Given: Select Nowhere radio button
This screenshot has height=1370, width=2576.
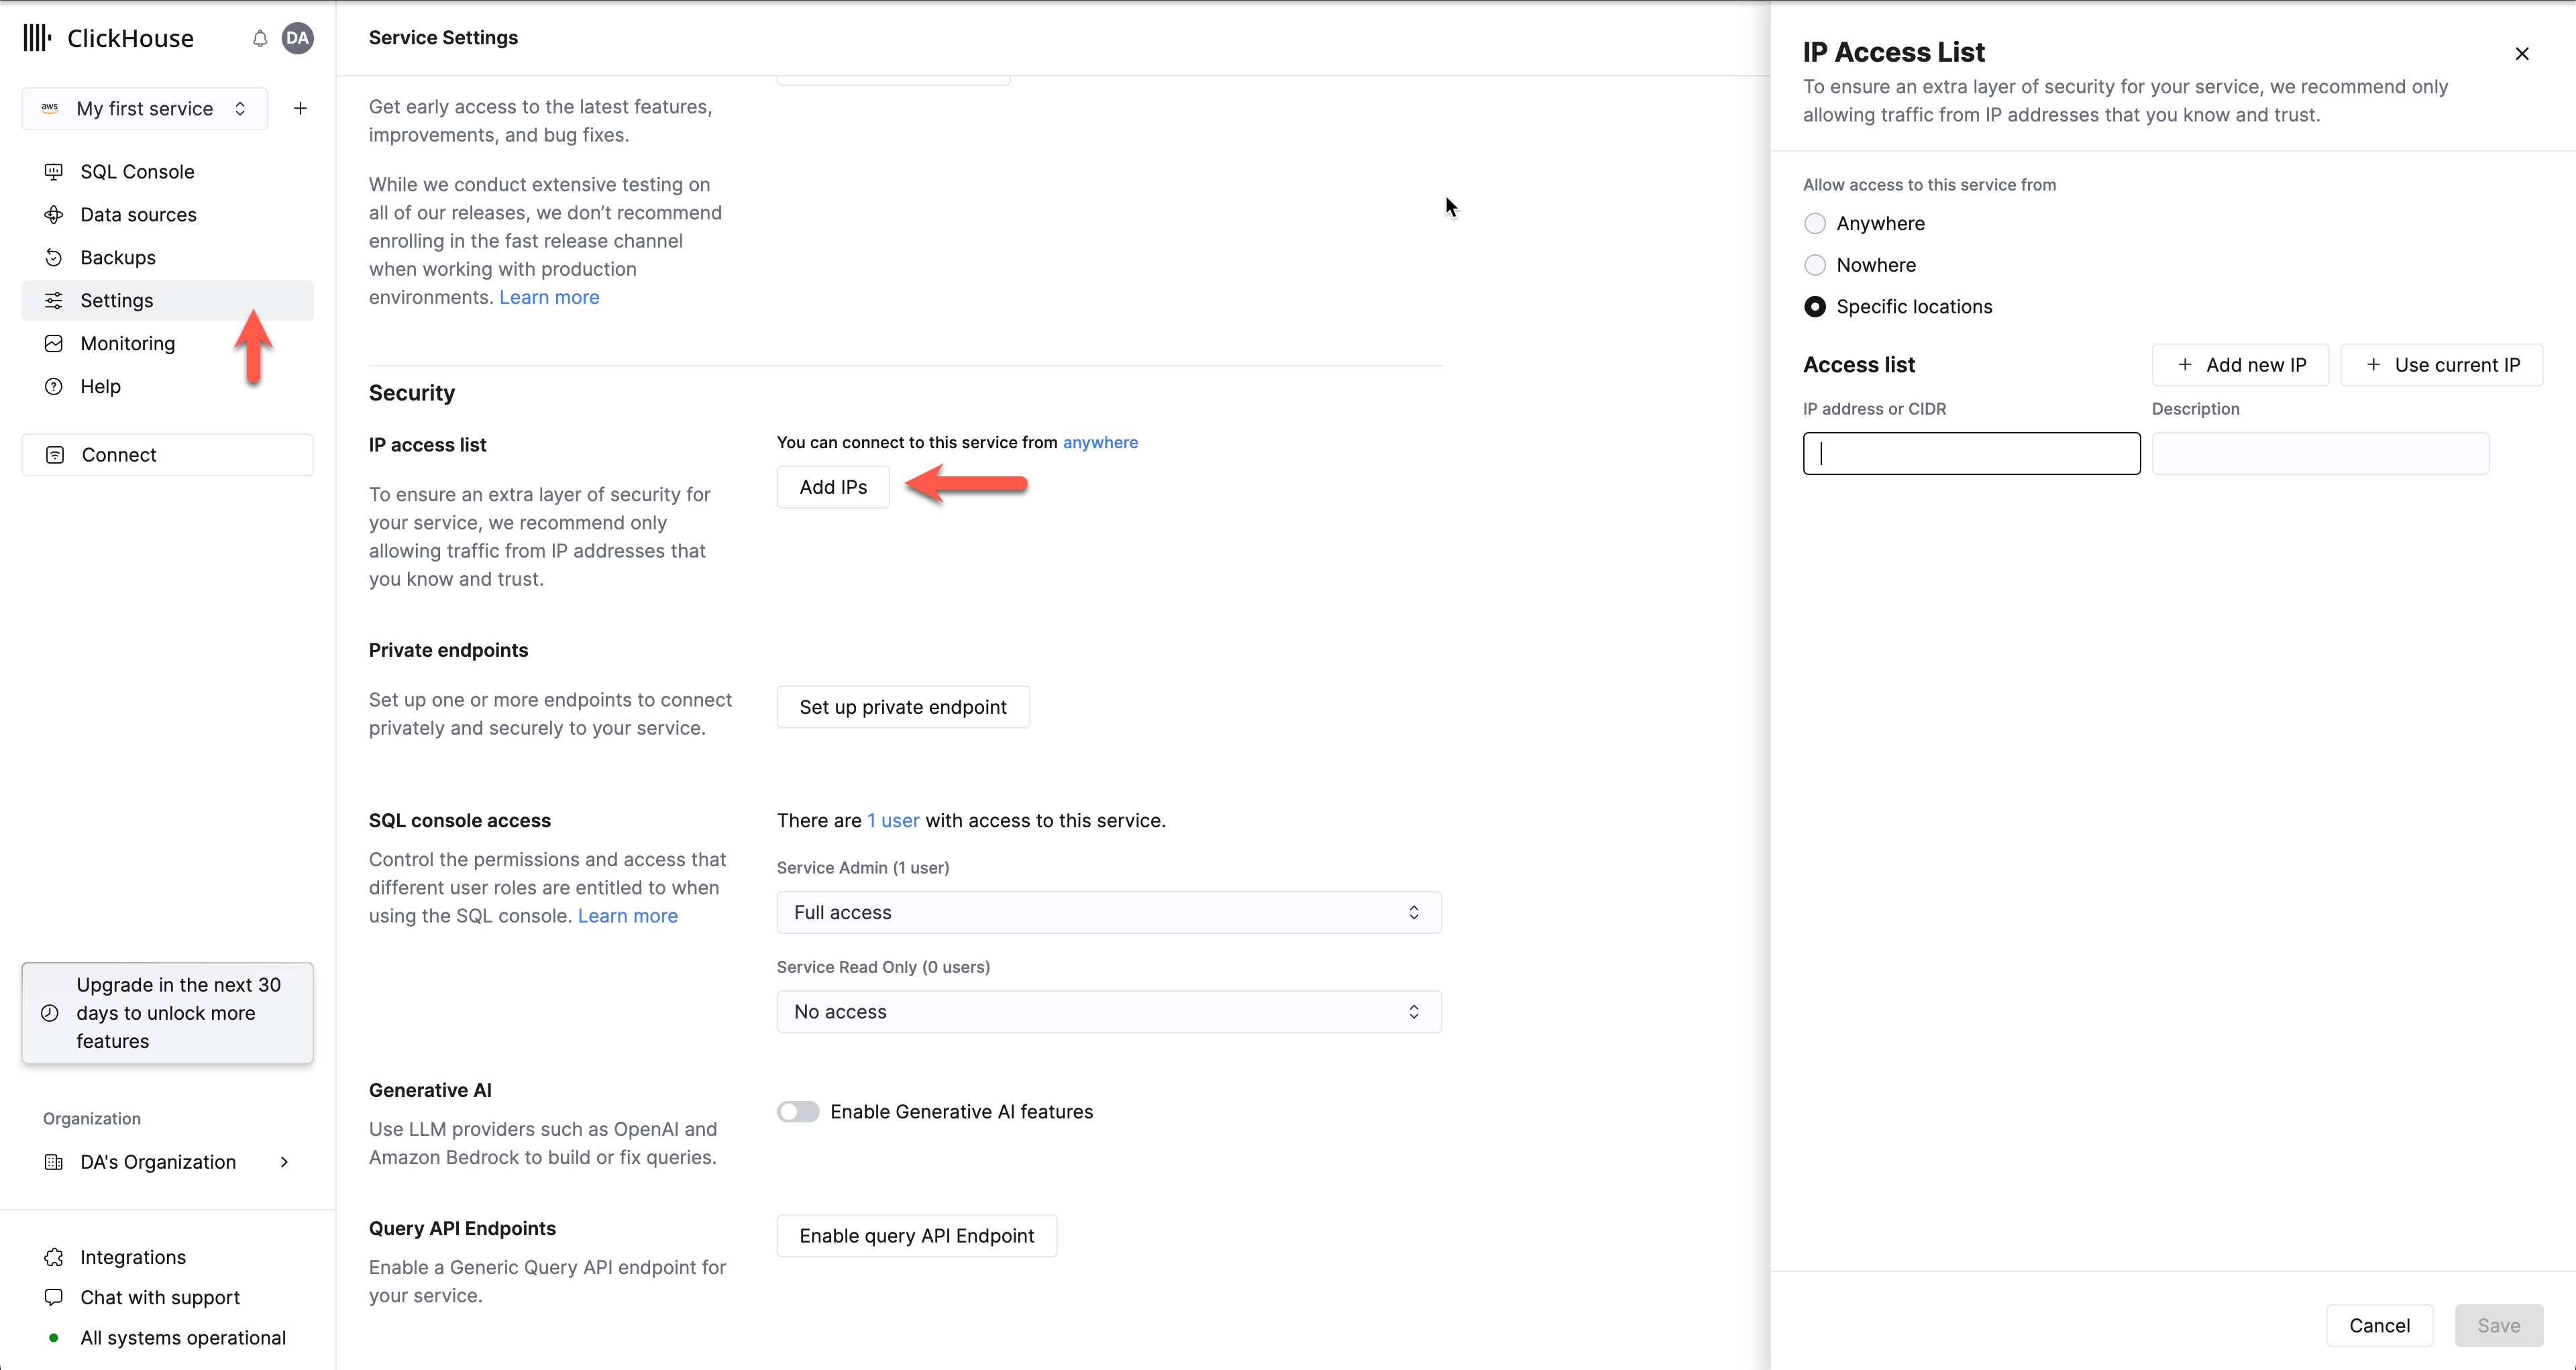Looking at the screenshot, I should (1815, 264).
